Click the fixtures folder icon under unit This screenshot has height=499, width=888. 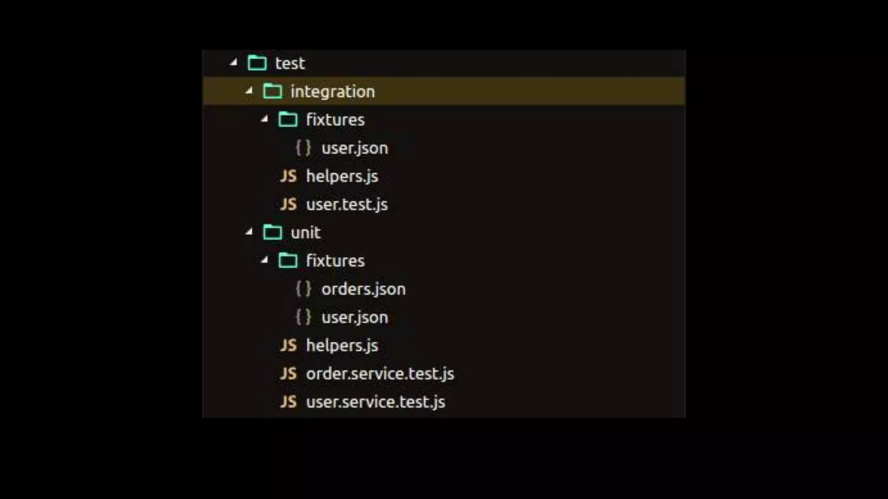(288, 261)
